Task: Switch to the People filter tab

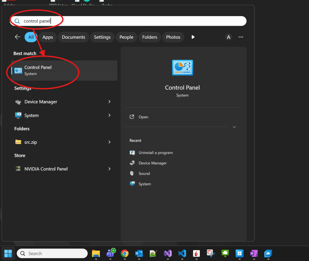Action: coord(126,37)
